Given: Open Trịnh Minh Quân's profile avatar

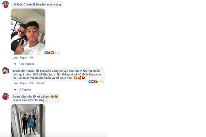Looking at the screenshot, I should [x=5, y=71].
